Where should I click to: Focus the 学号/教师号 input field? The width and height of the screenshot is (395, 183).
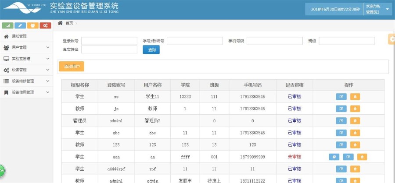tap(195, 41)
